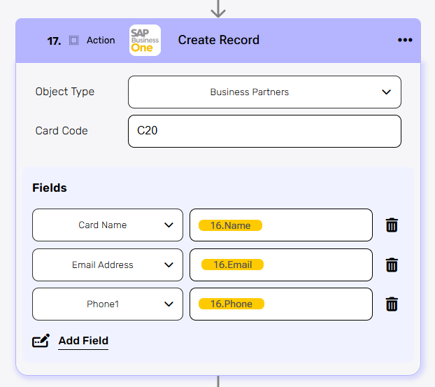The image size is (435, 387).
Task: Open the Object Type dropdown
Action: coord(264,92)
